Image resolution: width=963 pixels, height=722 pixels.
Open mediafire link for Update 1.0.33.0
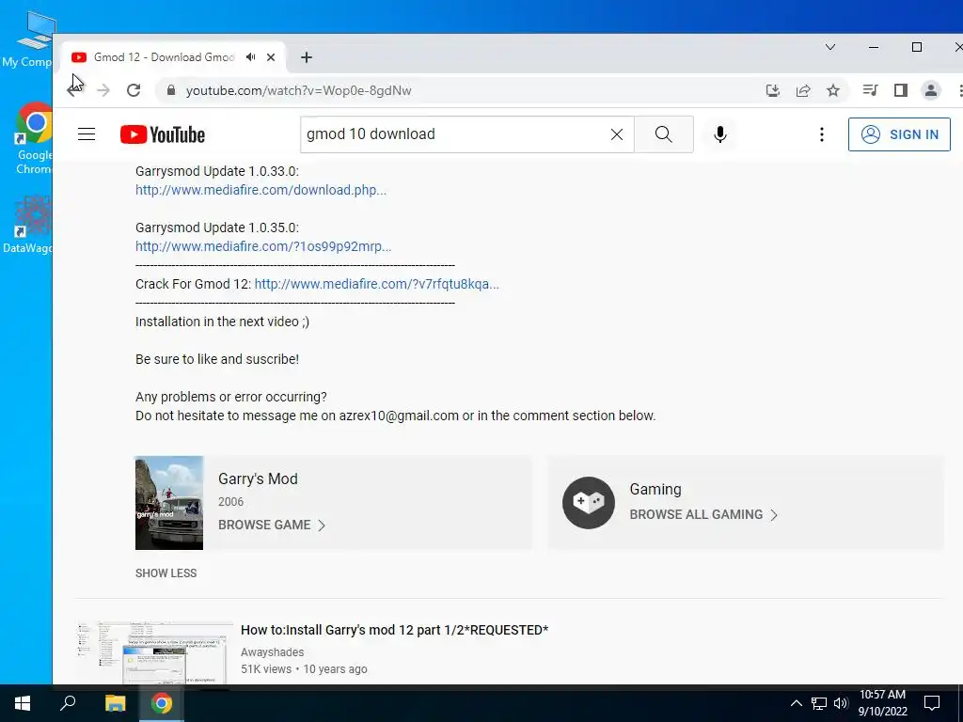261,190
